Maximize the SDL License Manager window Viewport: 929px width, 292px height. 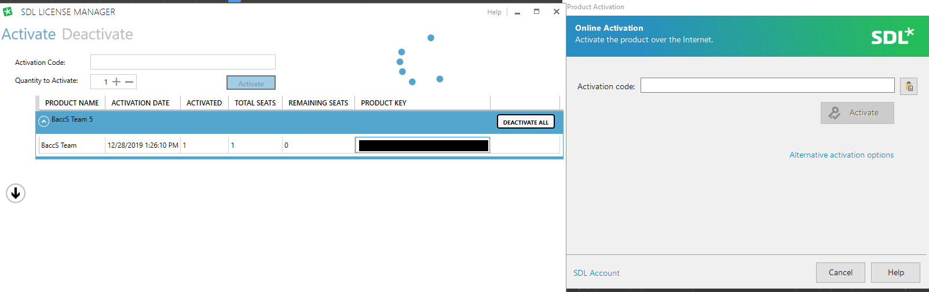[537, 12]
